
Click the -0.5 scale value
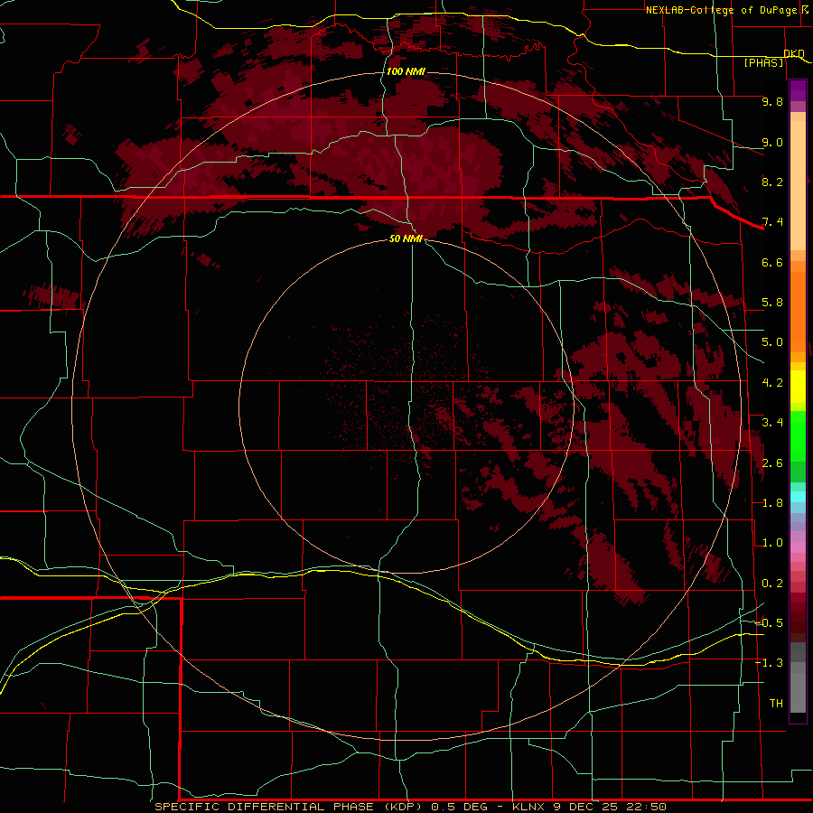click(x=770, y=623)
